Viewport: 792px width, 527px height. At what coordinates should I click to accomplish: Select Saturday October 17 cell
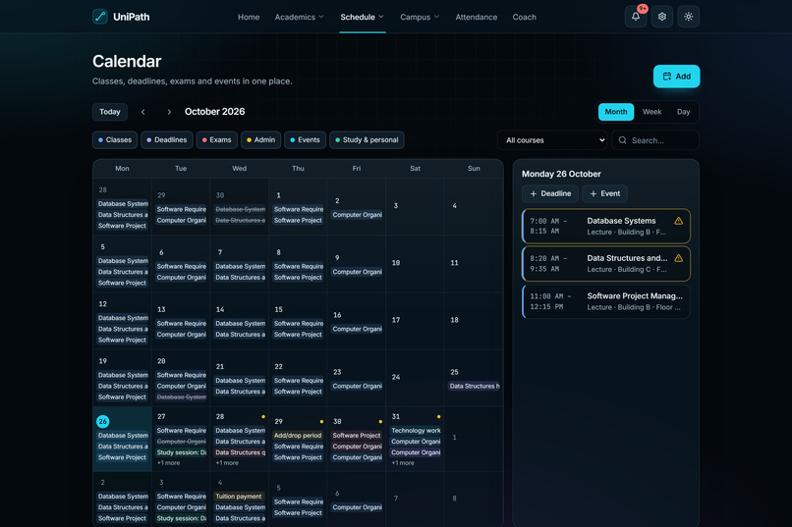[x=415, y=320]
